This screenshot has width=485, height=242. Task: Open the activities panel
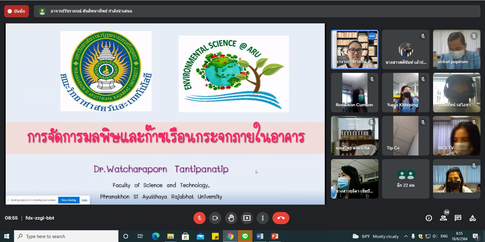pyautogui.click(x=473, y=218)
